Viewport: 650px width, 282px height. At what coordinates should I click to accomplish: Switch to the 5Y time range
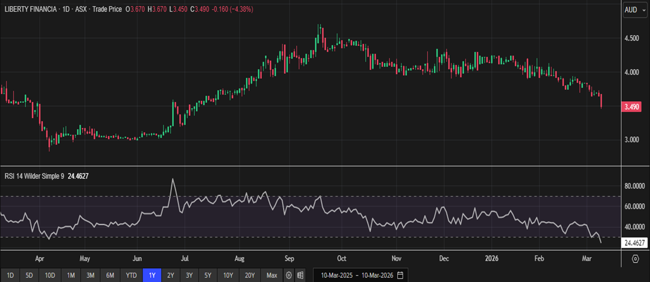tap(208, 275)
